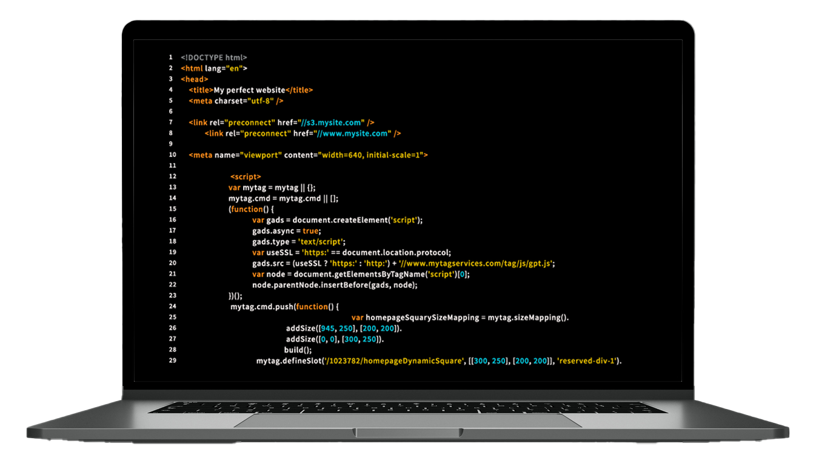Click the "My perfect website" title text
The width and height of the screenshot is (816, 472).
249,90
